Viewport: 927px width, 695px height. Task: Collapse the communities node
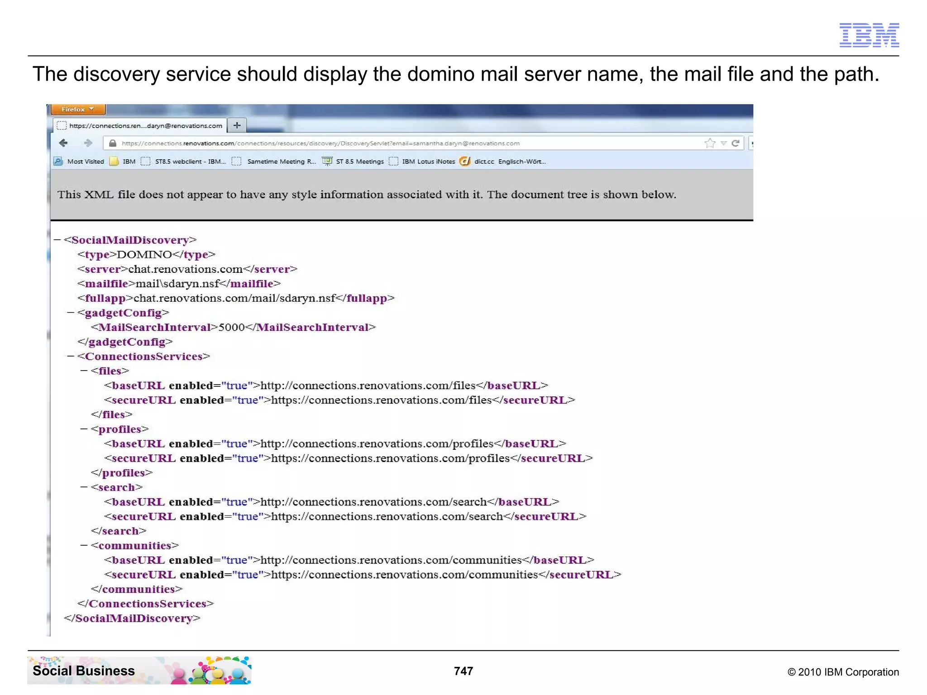[x=84, y=545]
